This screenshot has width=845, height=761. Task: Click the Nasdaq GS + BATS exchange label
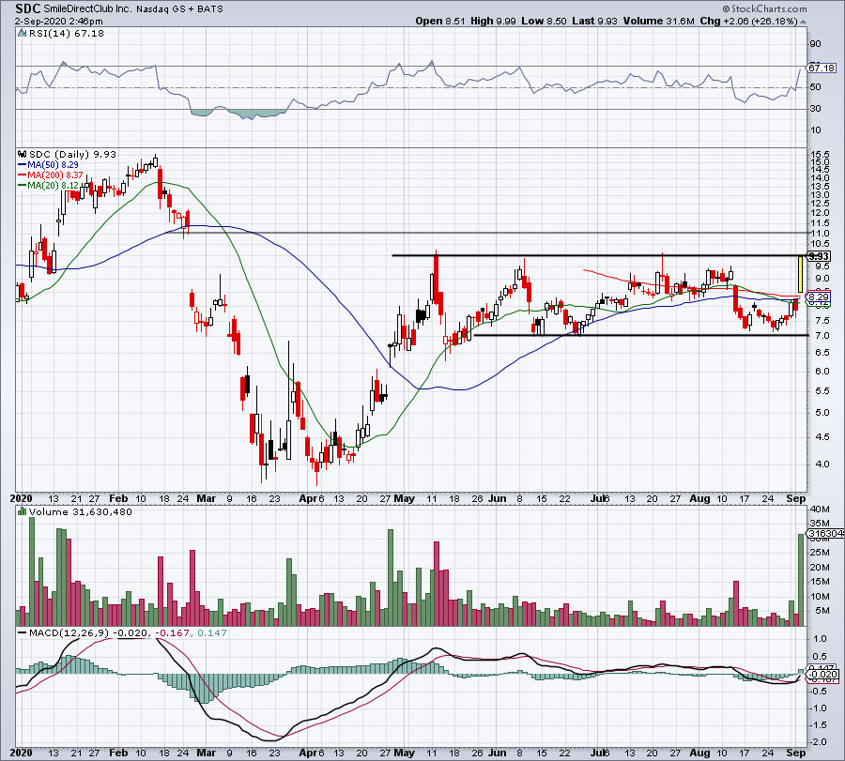point(179,9)
